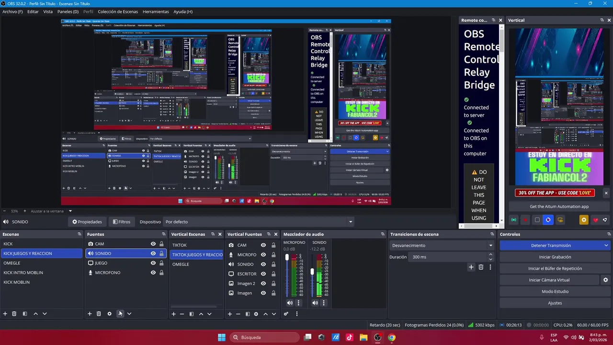Hide ESCRITOR source in Vertical Fuentes
Image resolution: width=613 pixels, height=345 pixels.
pos(263,274)
